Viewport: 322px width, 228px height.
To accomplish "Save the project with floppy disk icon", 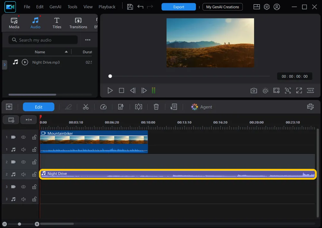I will point(130,7).
